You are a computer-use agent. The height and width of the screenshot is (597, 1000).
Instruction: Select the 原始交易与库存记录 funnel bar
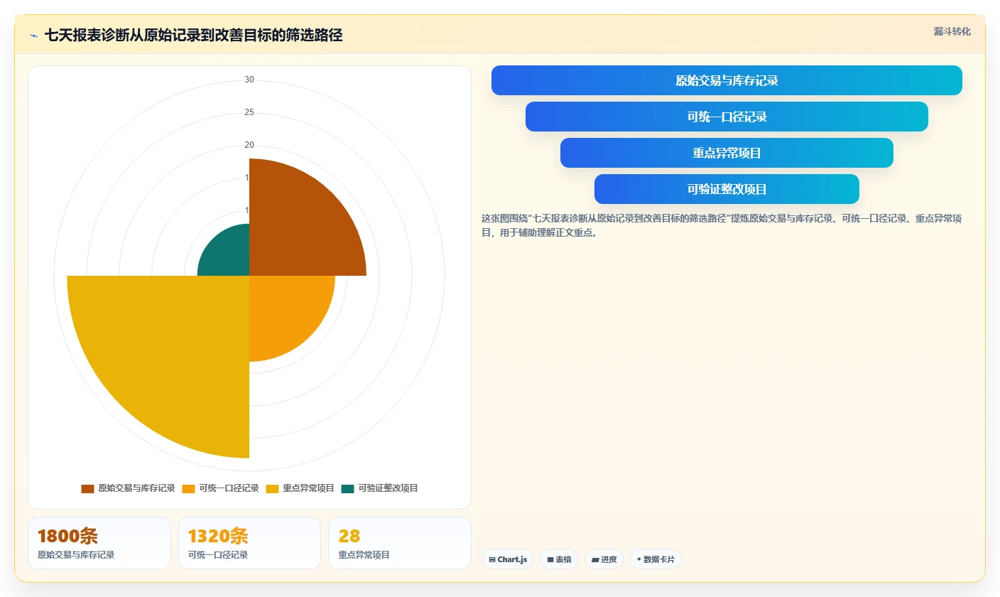(727, 80)
